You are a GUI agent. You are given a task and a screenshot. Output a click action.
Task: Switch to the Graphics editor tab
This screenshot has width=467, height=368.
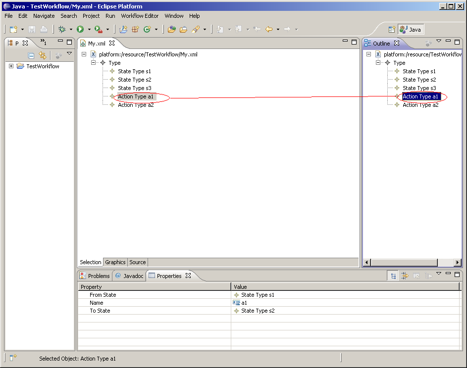point(115,262)
